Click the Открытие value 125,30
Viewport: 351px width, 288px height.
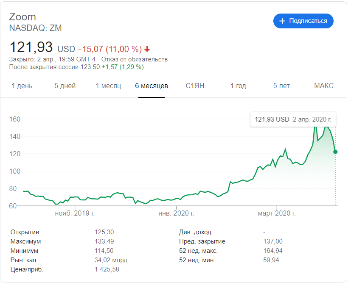104,232
